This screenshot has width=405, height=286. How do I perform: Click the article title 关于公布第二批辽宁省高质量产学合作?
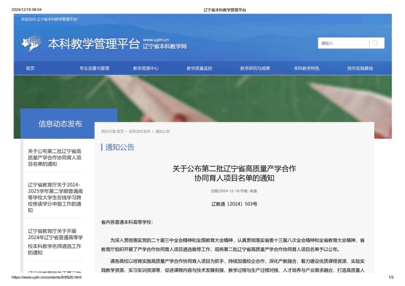tap(234, 173)
